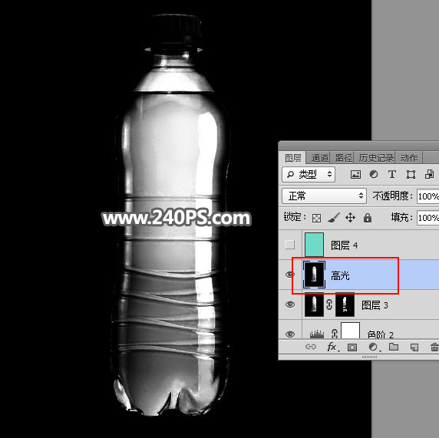
Task: Click the 色阶 2 layer name
Action: 380,334
